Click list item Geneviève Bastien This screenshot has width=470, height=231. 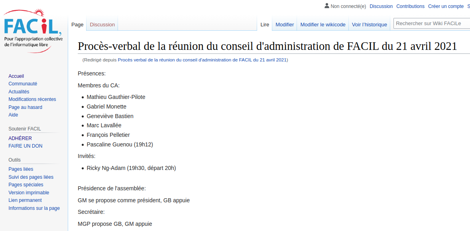(x=110, y=116)
